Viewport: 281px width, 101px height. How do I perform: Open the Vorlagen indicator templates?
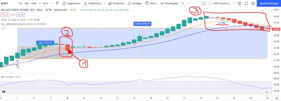point(135,3)
